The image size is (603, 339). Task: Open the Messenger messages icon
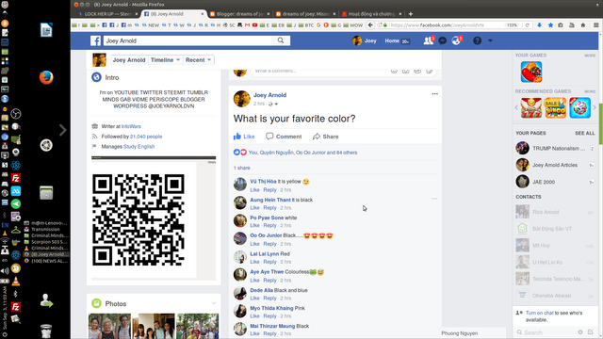[x=443, y=40]
